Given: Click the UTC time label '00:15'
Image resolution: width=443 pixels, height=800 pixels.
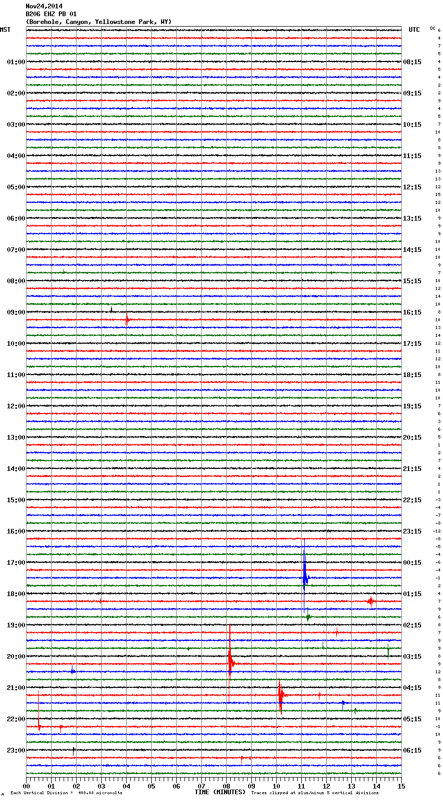Looking at the screenshot, I should [412, 563].
